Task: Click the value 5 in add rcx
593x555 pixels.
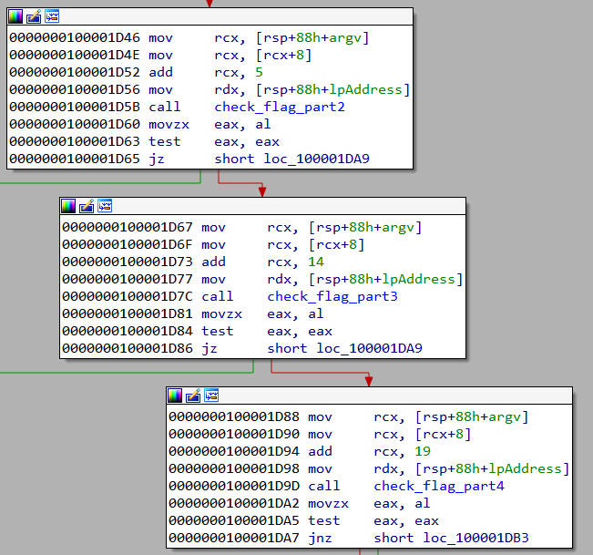Action: (259, 72)
